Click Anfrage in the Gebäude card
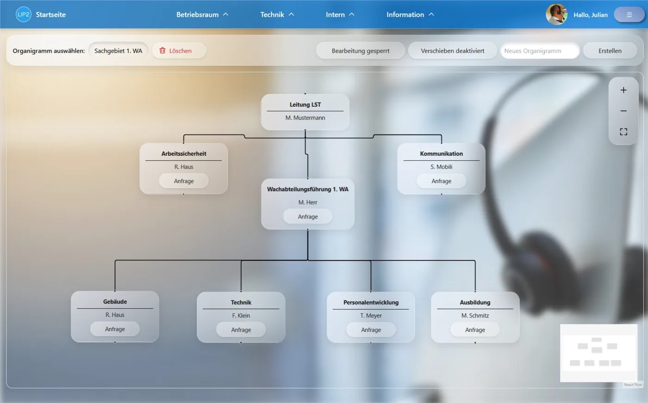648x403 pixels. coord(115,329)
